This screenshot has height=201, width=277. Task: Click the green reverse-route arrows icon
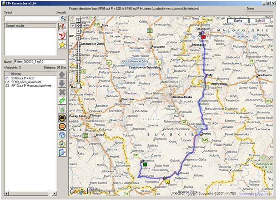pos(62,101)
